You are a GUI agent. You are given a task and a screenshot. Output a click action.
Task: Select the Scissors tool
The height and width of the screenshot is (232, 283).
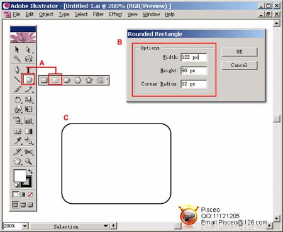point(29,152)
